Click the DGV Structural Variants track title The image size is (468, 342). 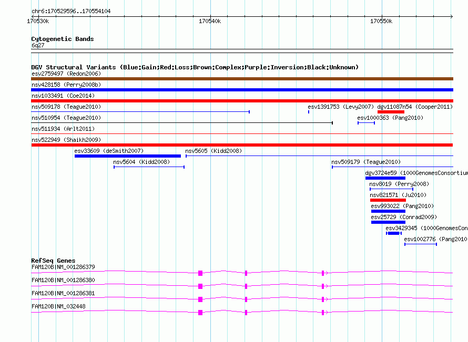coord(195,67)
